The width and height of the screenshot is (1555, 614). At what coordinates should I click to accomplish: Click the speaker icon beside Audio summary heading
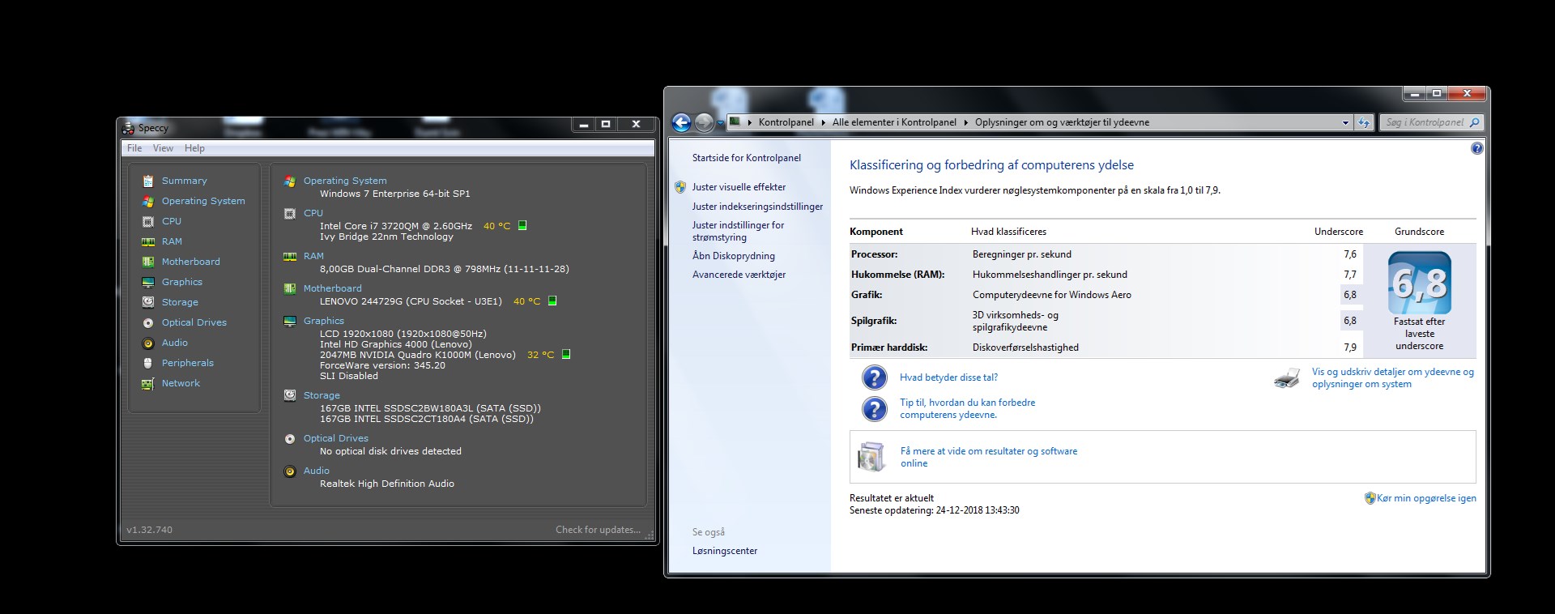tap(290, 471)
